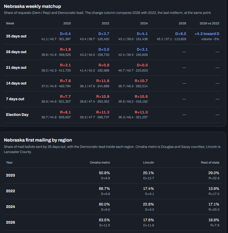This screenshot has height=233, width=228.
Task: Click the 'R+8.1' value
Action: tap(65, 112)
